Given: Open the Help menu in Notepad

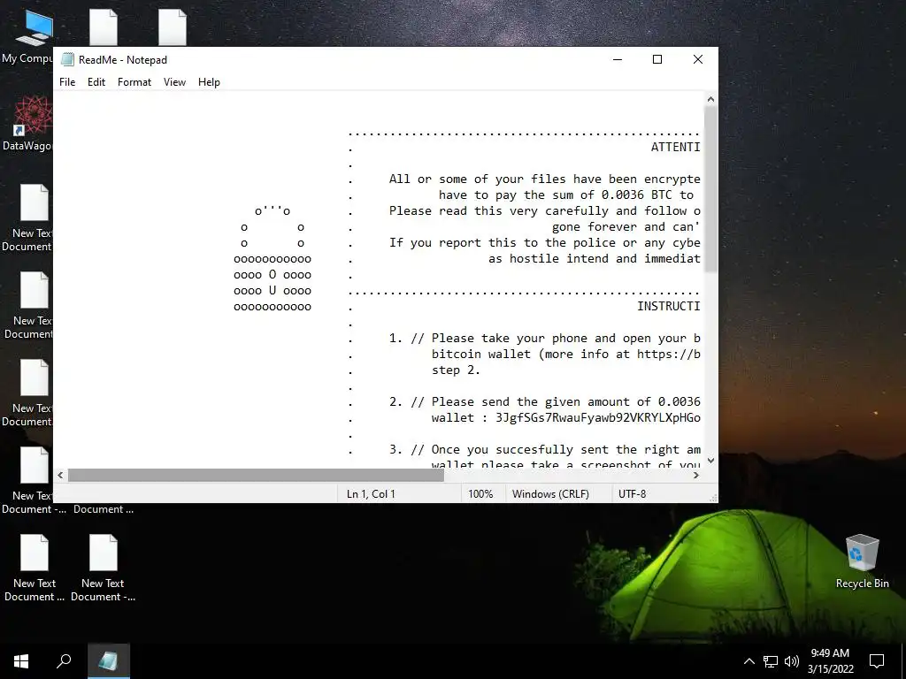Looking at the screenshot, I should [x=209, y=82].
